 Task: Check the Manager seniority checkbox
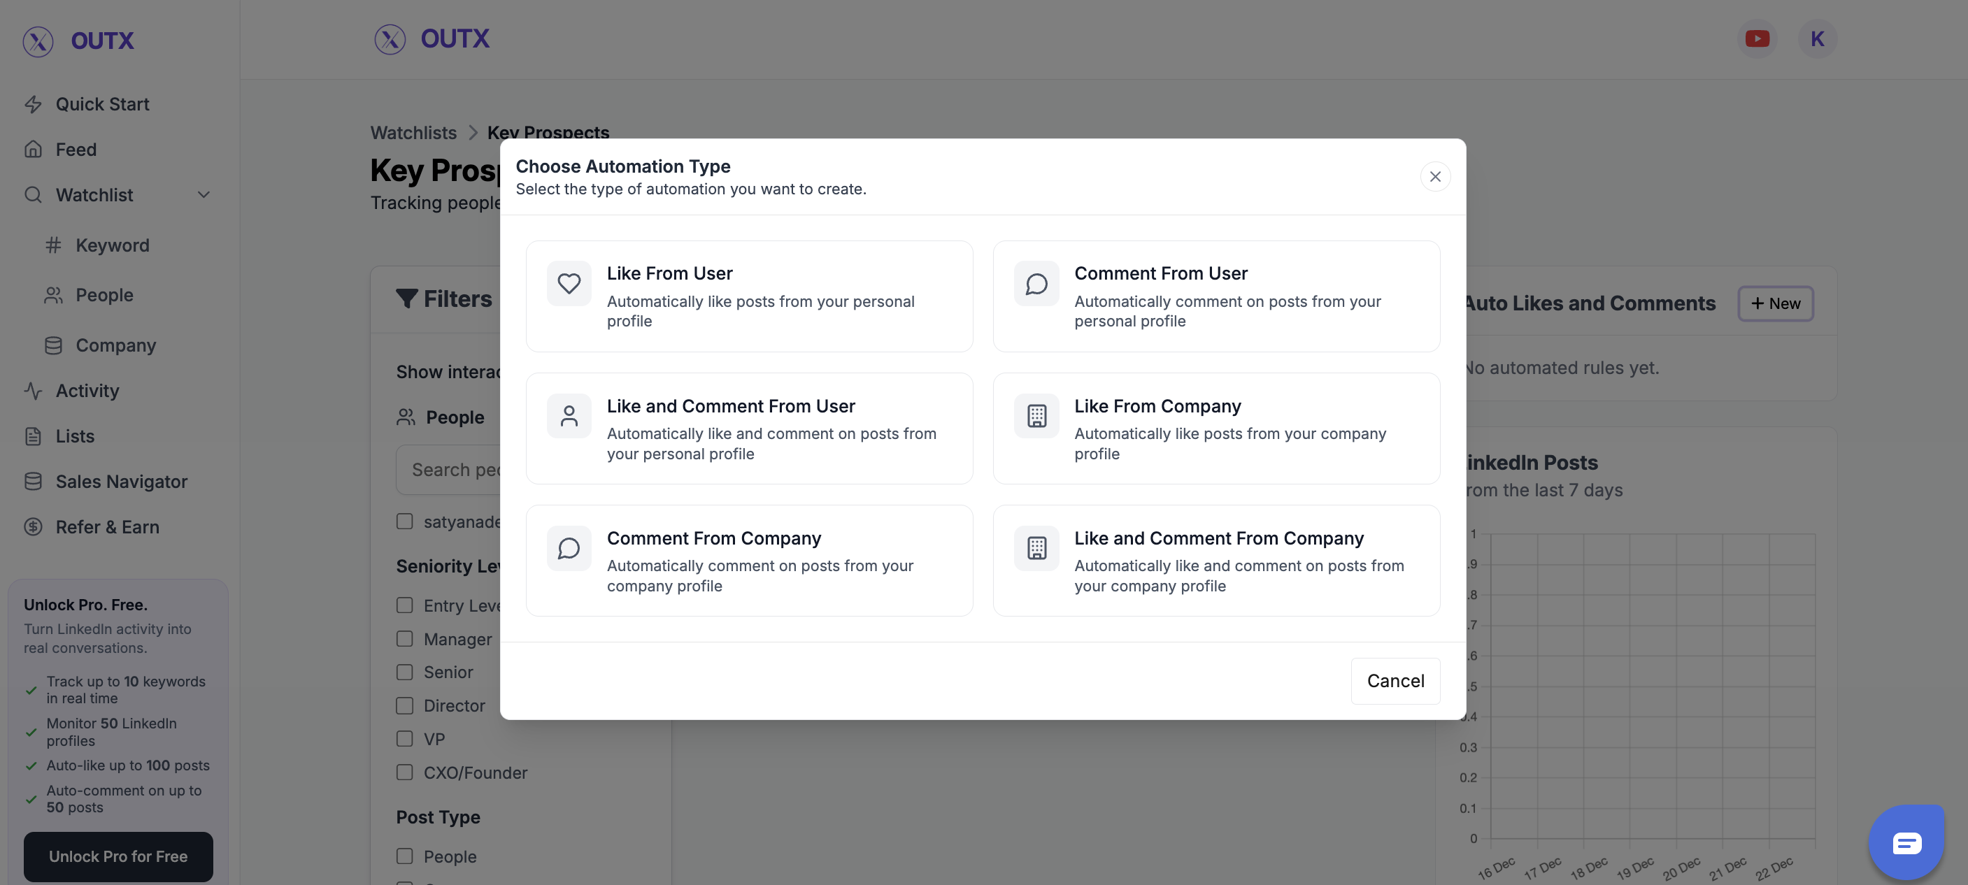(x=404, y=638)
